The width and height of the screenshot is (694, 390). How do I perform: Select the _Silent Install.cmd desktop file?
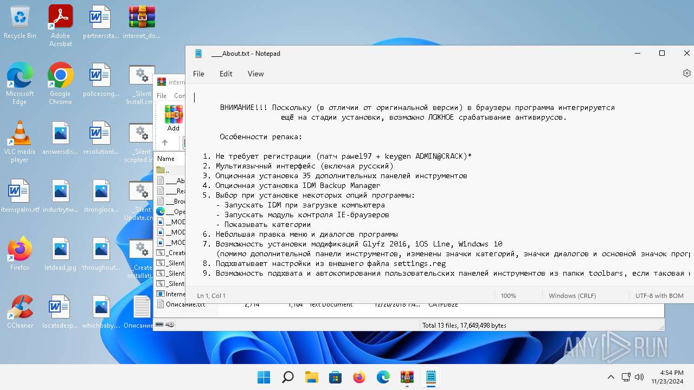click(140, 84)
